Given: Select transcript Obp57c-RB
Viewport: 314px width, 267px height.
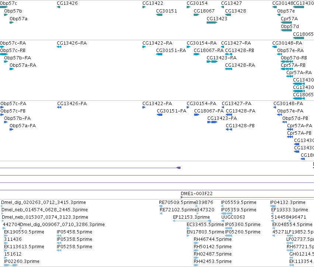Looking at the screenshot, I should [x=13, y=51].
